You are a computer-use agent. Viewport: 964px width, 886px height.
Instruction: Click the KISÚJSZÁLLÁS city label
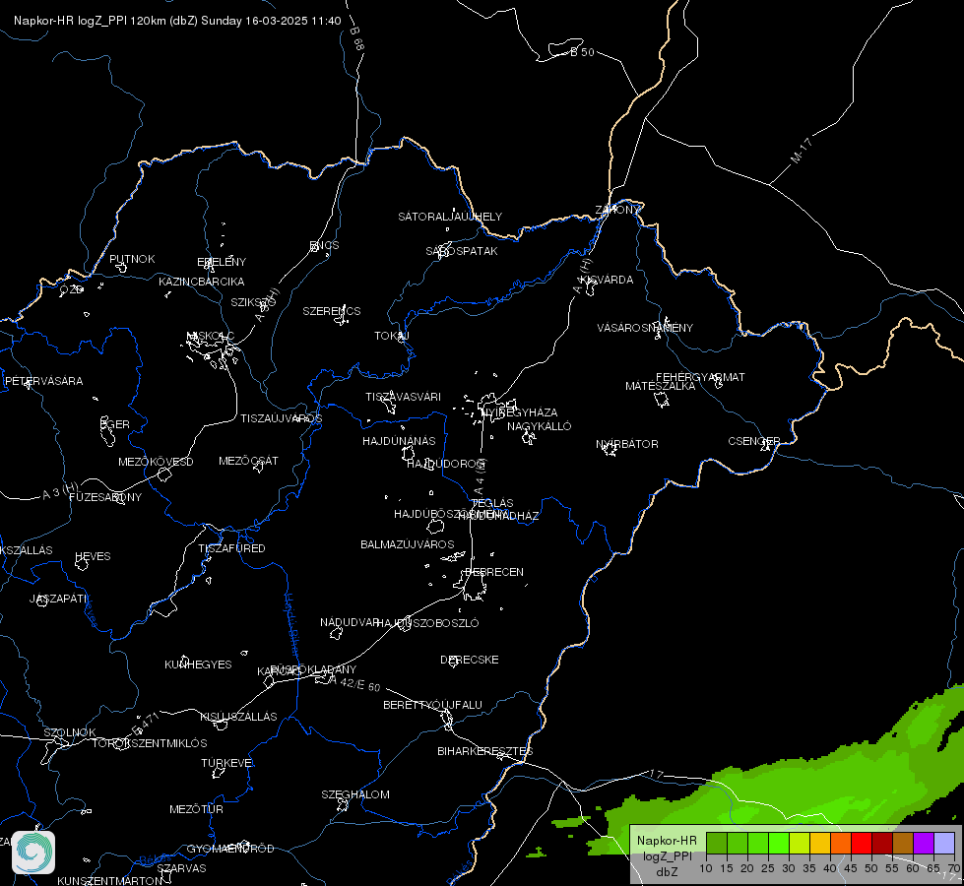coord(238,717)
